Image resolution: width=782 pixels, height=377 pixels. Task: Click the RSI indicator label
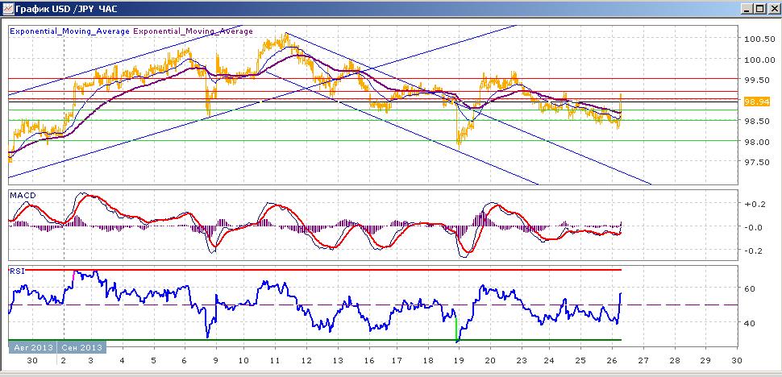coord(17,271)
